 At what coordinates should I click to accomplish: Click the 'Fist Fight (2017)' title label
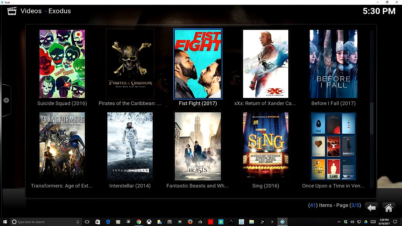(198, 103)
